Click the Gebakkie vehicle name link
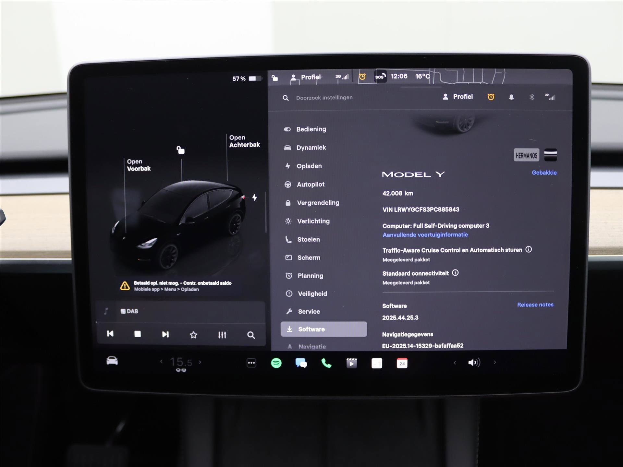The height and width of the screenshot is (467, 623). pyautogui.click(x=544, y=173)
